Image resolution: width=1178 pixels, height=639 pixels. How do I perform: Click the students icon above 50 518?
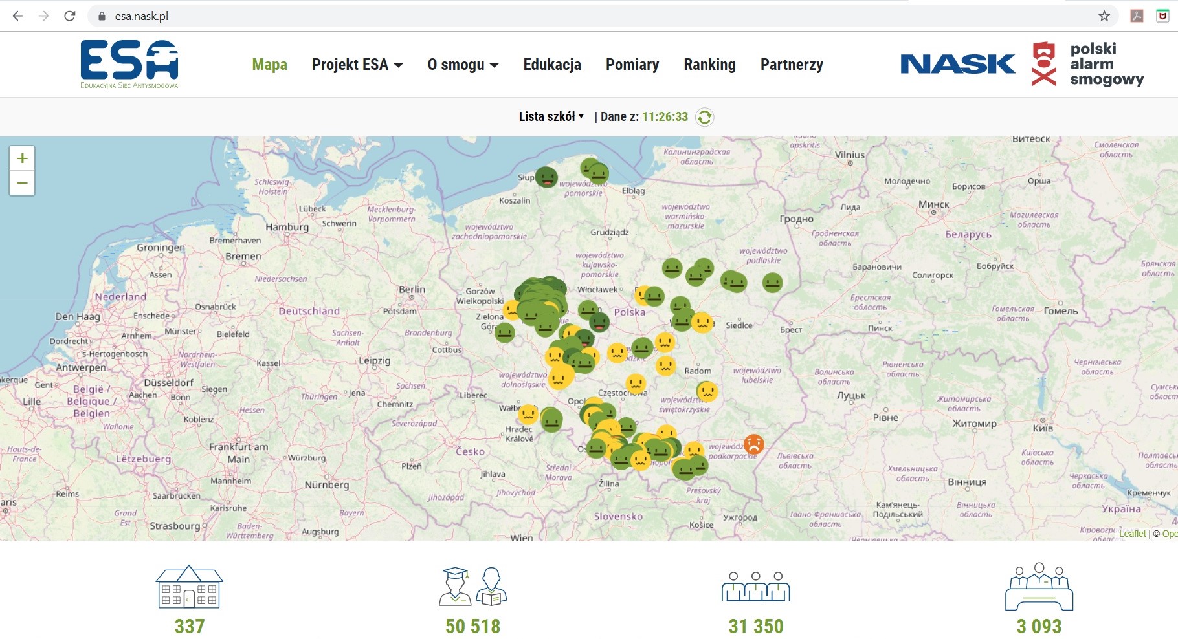[x=472, y=587]
